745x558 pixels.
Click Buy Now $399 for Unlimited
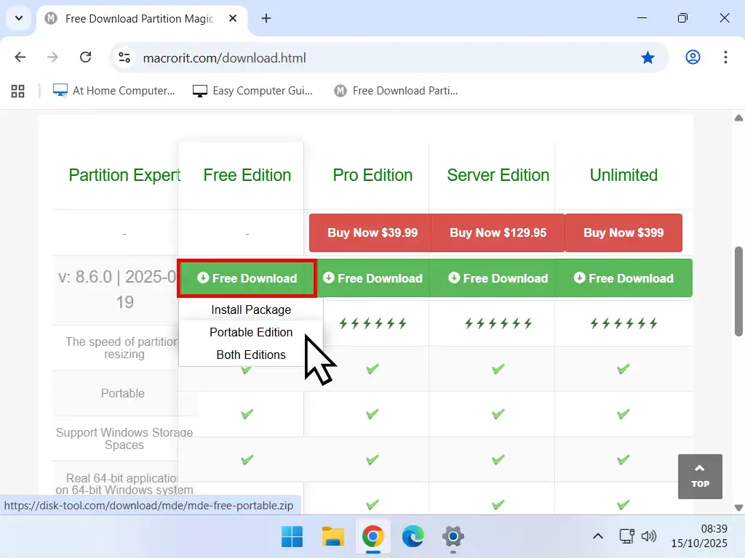pyautogui.click(x=624, y=232)
